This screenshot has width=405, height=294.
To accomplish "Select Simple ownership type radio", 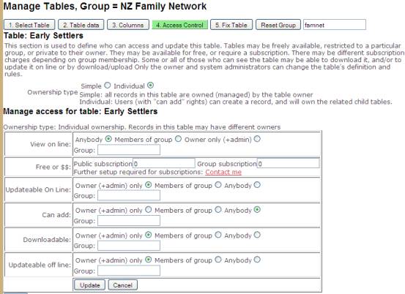I will tap(108, 85).
